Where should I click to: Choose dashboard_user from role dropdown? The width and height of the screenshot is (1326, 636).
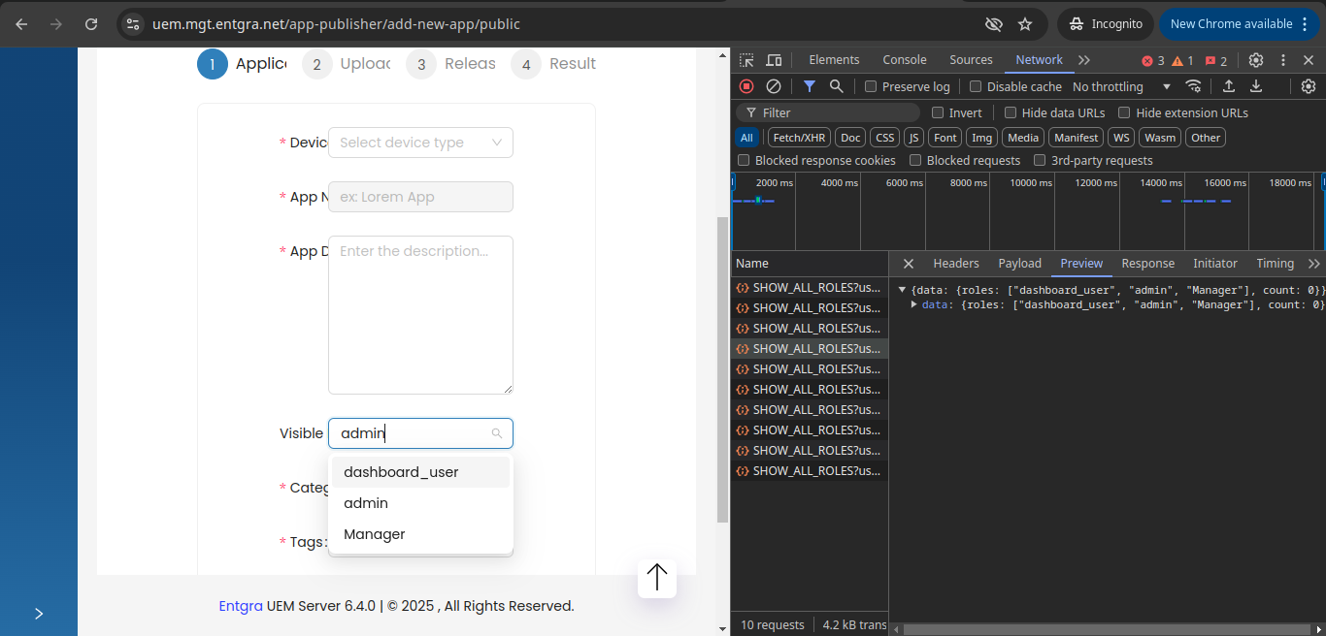pos(420,472)
